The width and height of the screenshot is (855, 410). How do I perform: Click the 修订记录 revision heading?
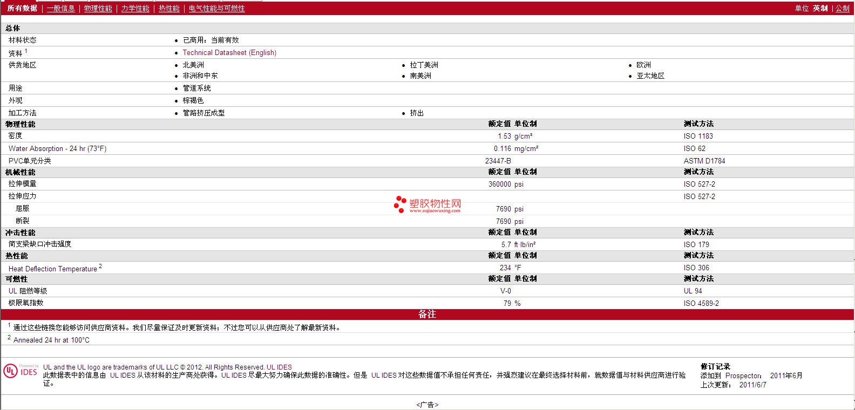click(715, 366)
